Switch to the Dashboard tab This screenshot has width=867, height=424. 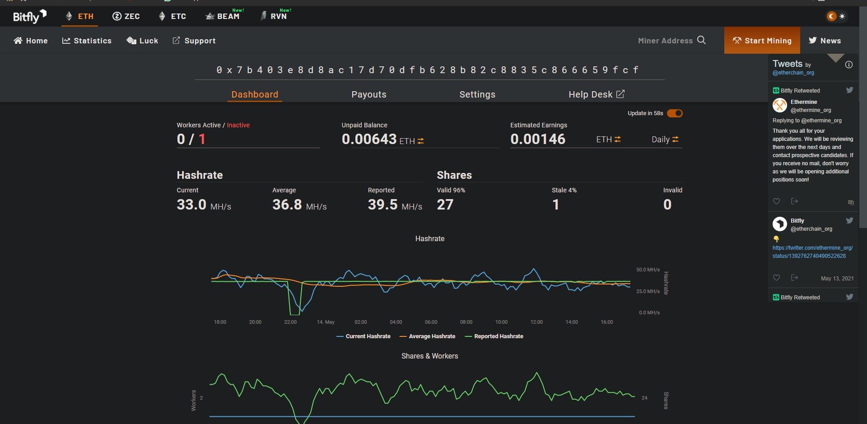(255, 94)
